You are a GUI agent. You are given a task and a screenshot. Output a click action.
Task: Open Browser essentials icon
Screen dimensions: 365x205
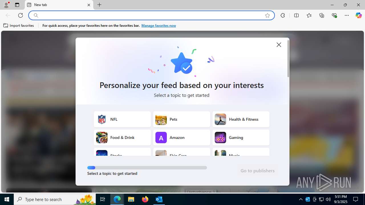pos(334,15)
